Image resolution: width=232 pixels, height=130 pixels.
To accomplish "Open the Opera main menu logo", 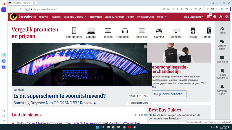I will click(4, 3).
